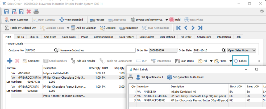This screenshot has height=109, width=266.
Task: Open the Fill dropdown arrow
Action: pyautogui.click(x=211, y=61)
